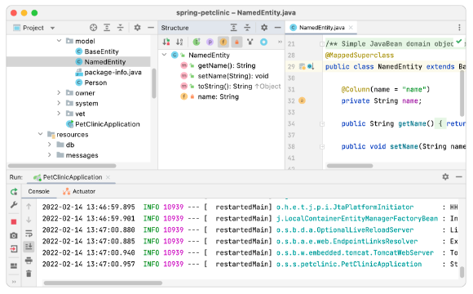The image size is (473, 294).
Task: Toggle Show Fields in Structure
Action: (x=223, y=42)
